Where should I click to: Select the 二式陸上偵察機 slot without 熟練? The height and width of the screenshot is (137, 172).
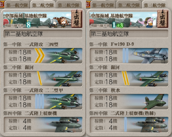click(43, 125)
